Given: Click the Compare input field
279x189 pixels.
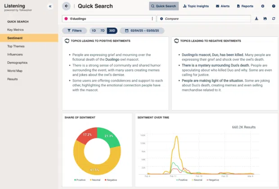Looking at the screenshot, I should (203, 19).
